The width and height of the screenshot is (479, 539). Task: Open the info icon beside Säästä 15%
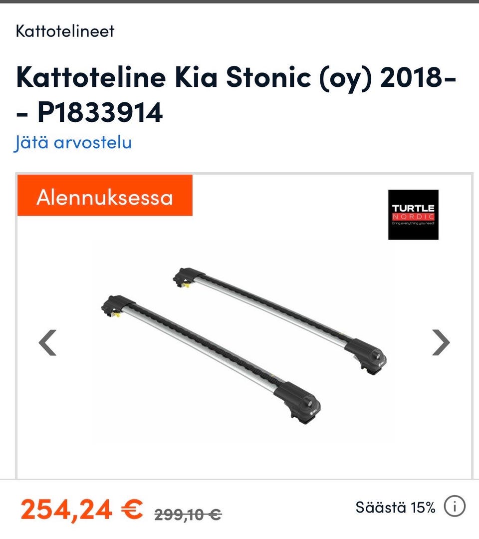(455, 507)
